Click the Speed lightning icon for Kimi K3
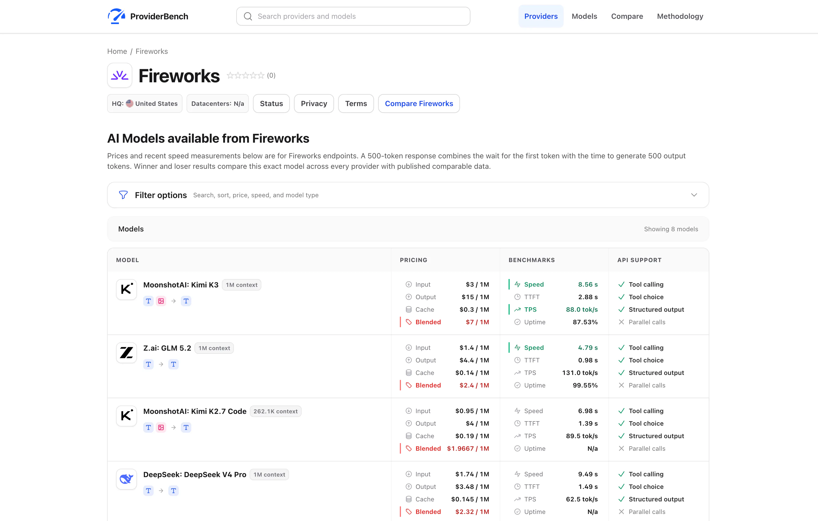This screenshot has height=521, width=818. click(517, 284)
